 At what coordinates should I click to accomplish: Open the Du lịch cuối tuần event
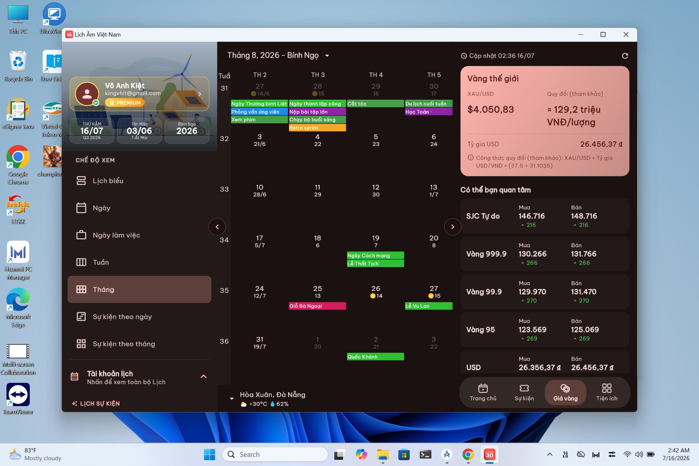429,104
